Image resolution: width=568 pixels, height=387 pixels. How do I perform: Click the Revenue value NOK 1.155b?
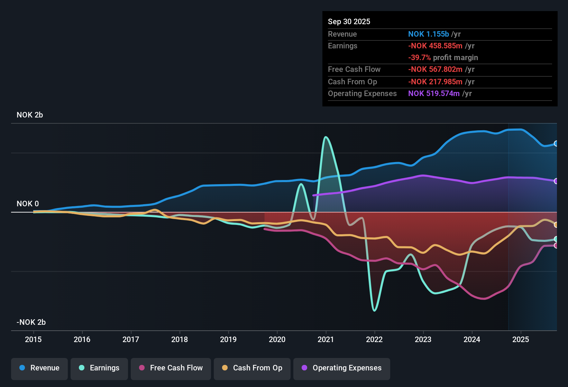point(429,34)
